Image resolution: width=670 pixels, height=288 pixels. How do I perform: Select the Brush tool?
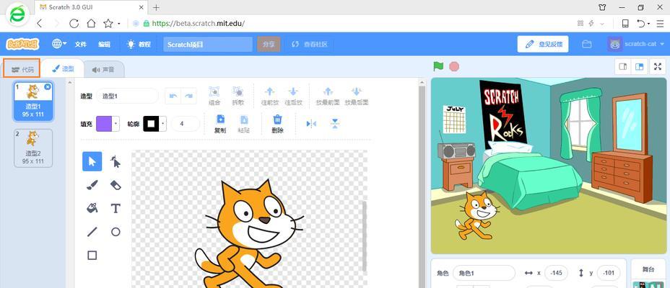tap(92, 185)
